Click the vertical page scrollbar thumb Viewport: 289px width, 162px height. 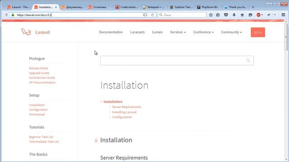[286, 37]
